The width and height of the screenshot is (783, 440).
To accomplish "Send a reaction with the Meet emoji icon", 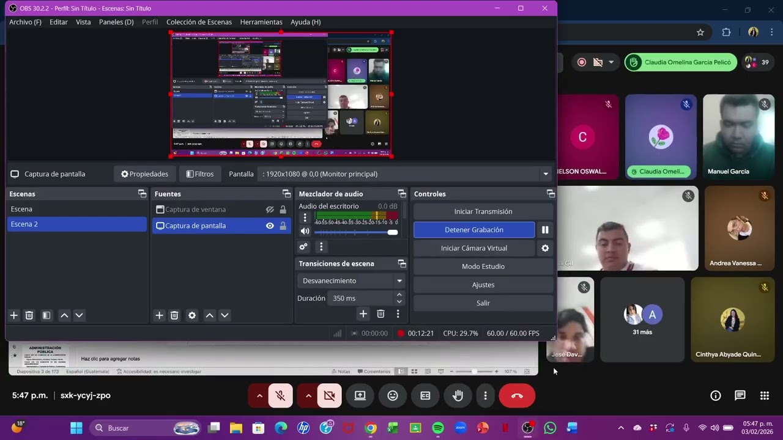I will tap(393, 395).
